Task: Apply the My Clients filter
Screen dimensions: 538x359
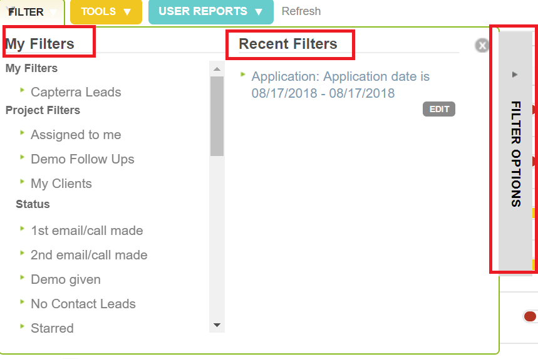Action: (61, 184)
